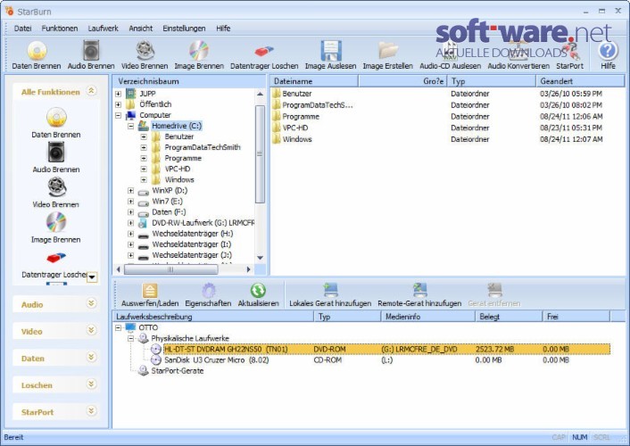630x446 pixels.
Task: Click Medieninfo column header
Action: click(428, 317)
